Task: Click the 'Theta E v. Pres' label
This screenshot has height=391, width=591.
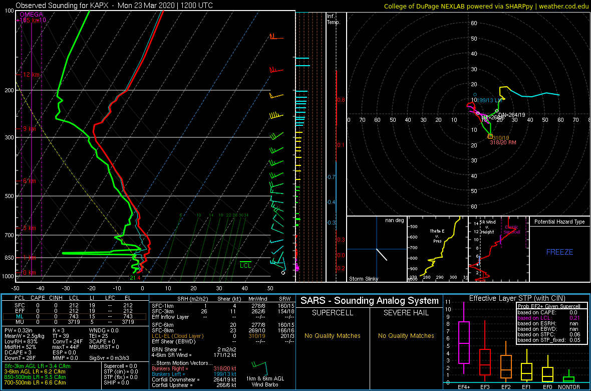Action: click(x=437, y=236)
